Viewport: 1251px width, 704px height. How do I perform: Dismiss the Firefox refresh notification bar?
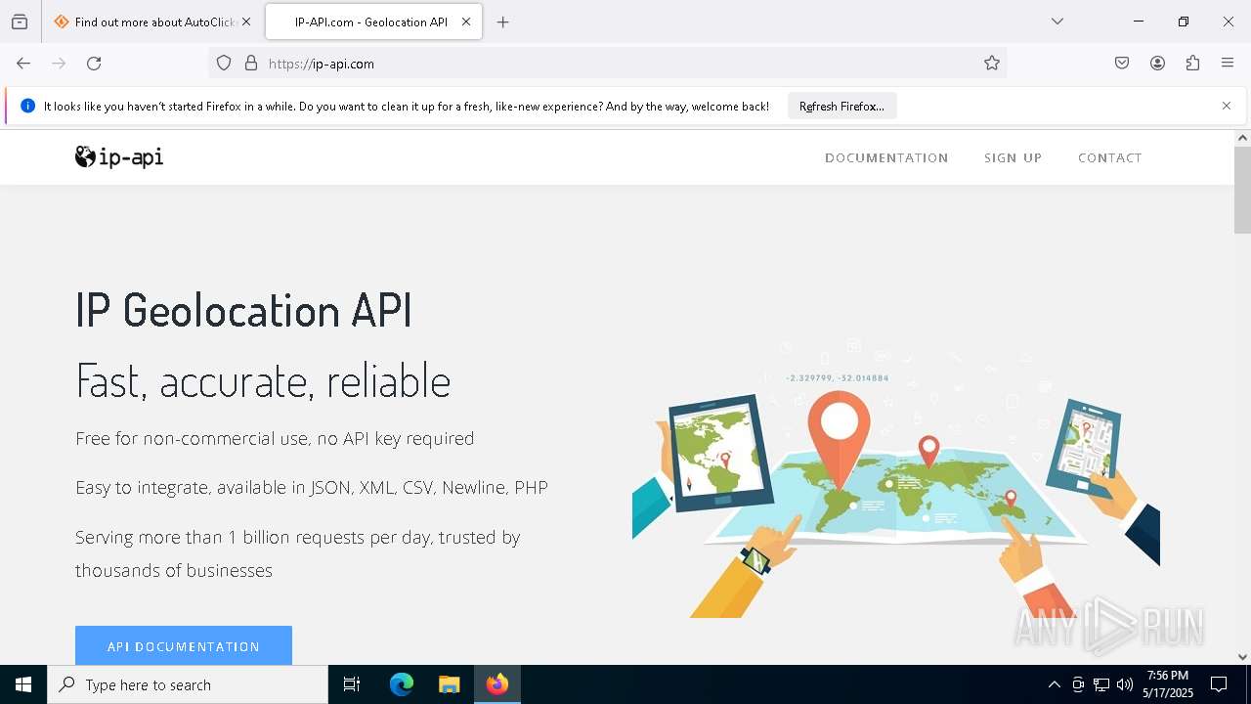(1227, 106)
